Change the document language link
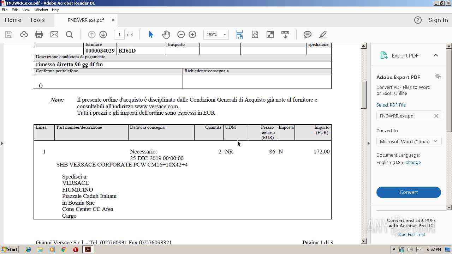 413,163
